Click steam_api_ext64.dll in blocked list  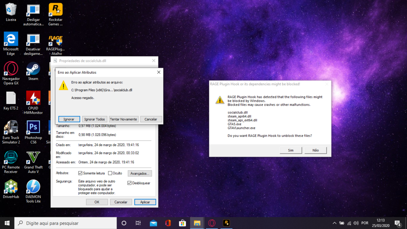coord(242,120)
